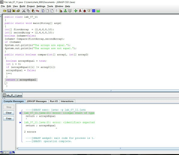The width and height of the screenshot is (179, 155).
Task: Click the '<identifier> expected' error line
Action: click(x=59, y=122)
